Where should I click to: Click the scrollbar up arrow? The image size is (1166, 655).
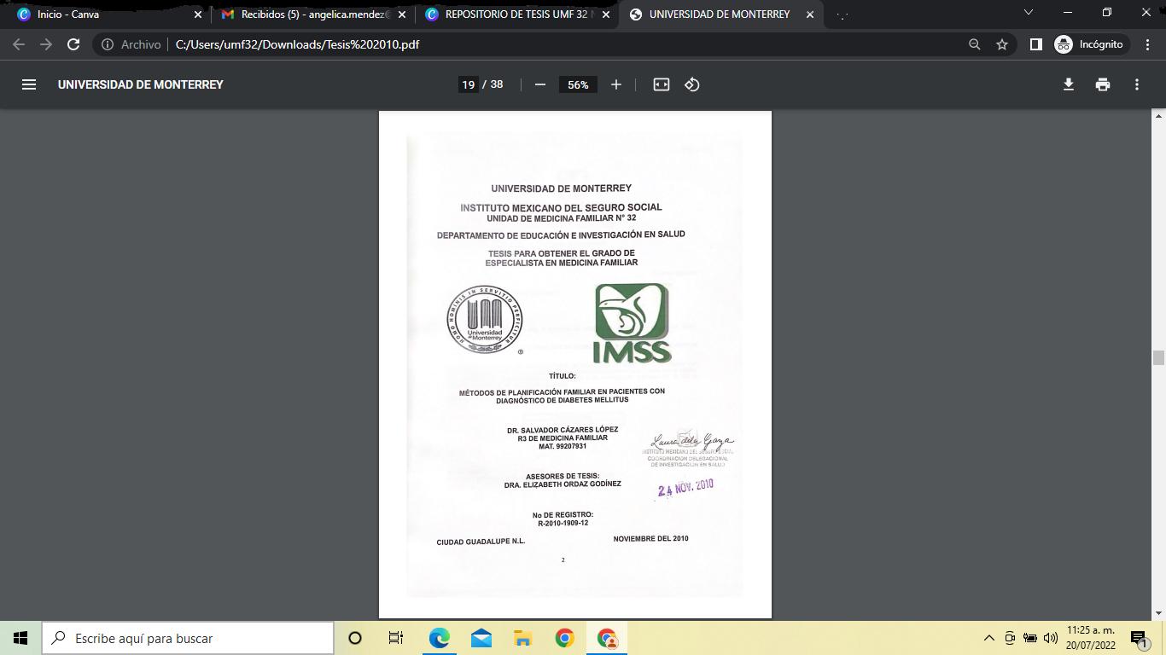tap(1158, 115)
